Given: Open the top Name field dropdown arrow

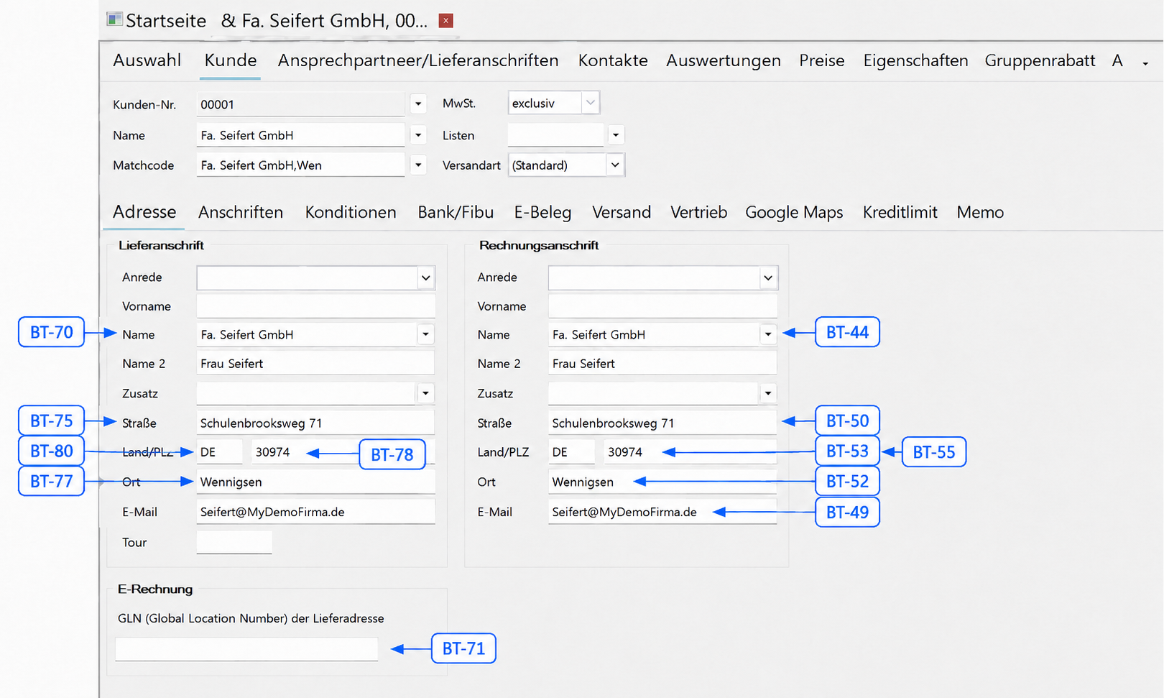Looking at the screenshot, I should [x=418, y=134].
